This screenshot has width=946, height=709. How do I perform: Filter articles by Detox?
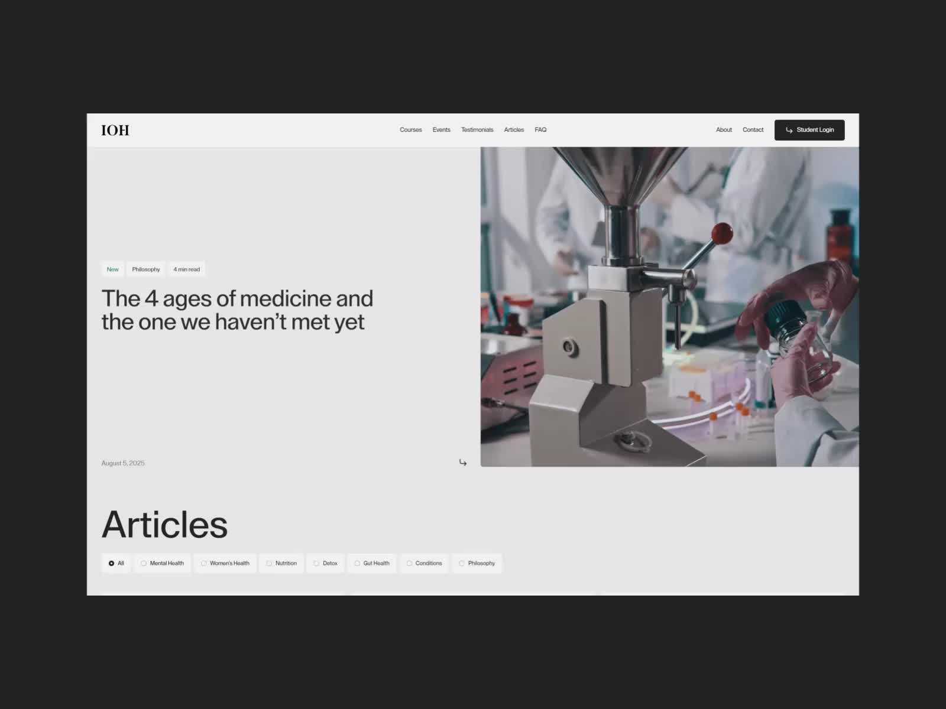[325, 564]
